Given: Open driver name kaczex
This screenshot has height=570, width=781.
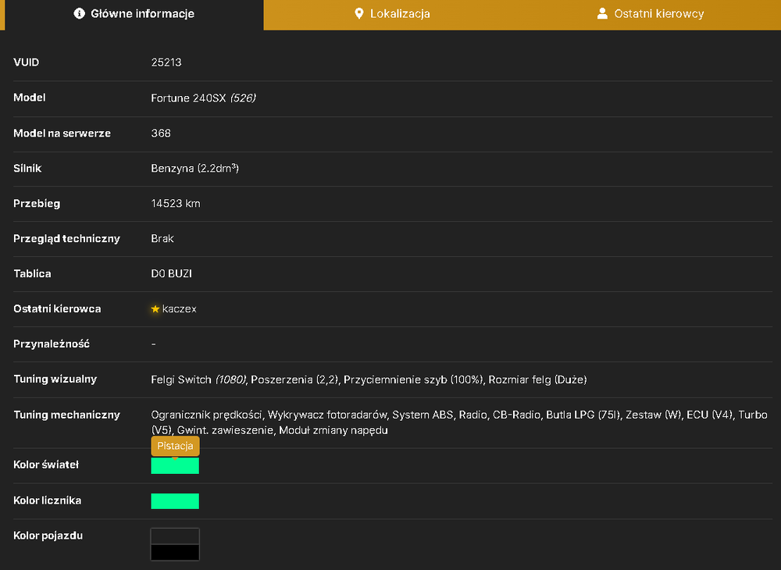Looking at the screenshot, I should click(x=180, y=309).
